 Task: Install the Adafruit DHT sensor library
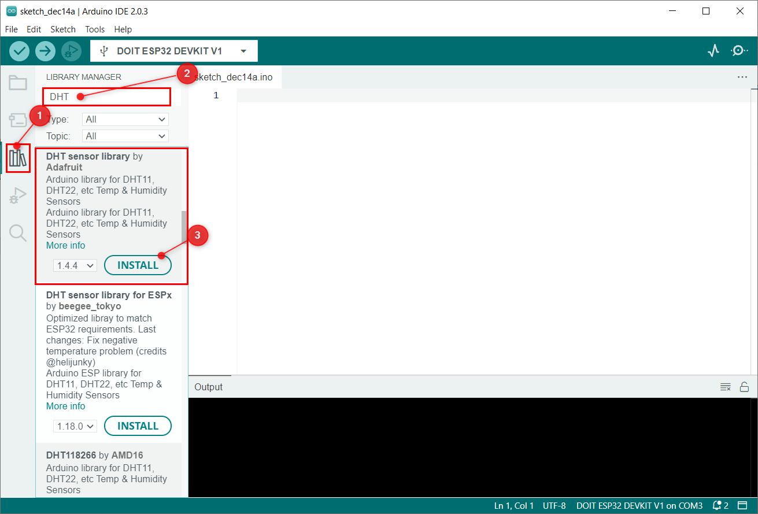[138, 265]
